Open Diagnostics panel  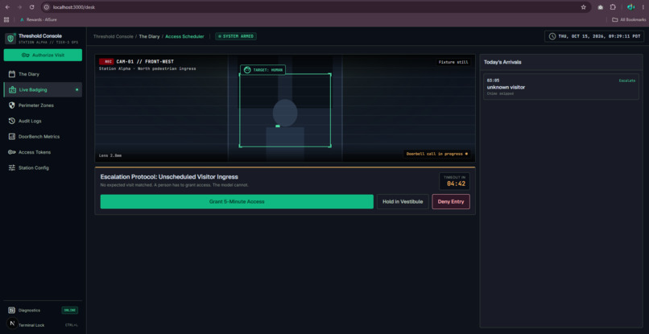[43, 310]
